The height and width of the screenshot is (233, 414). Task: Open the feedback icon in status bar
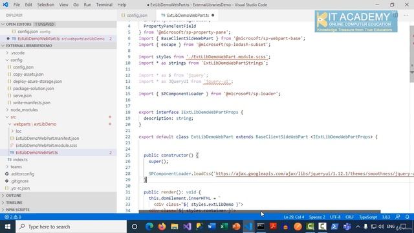click(398, 217)
